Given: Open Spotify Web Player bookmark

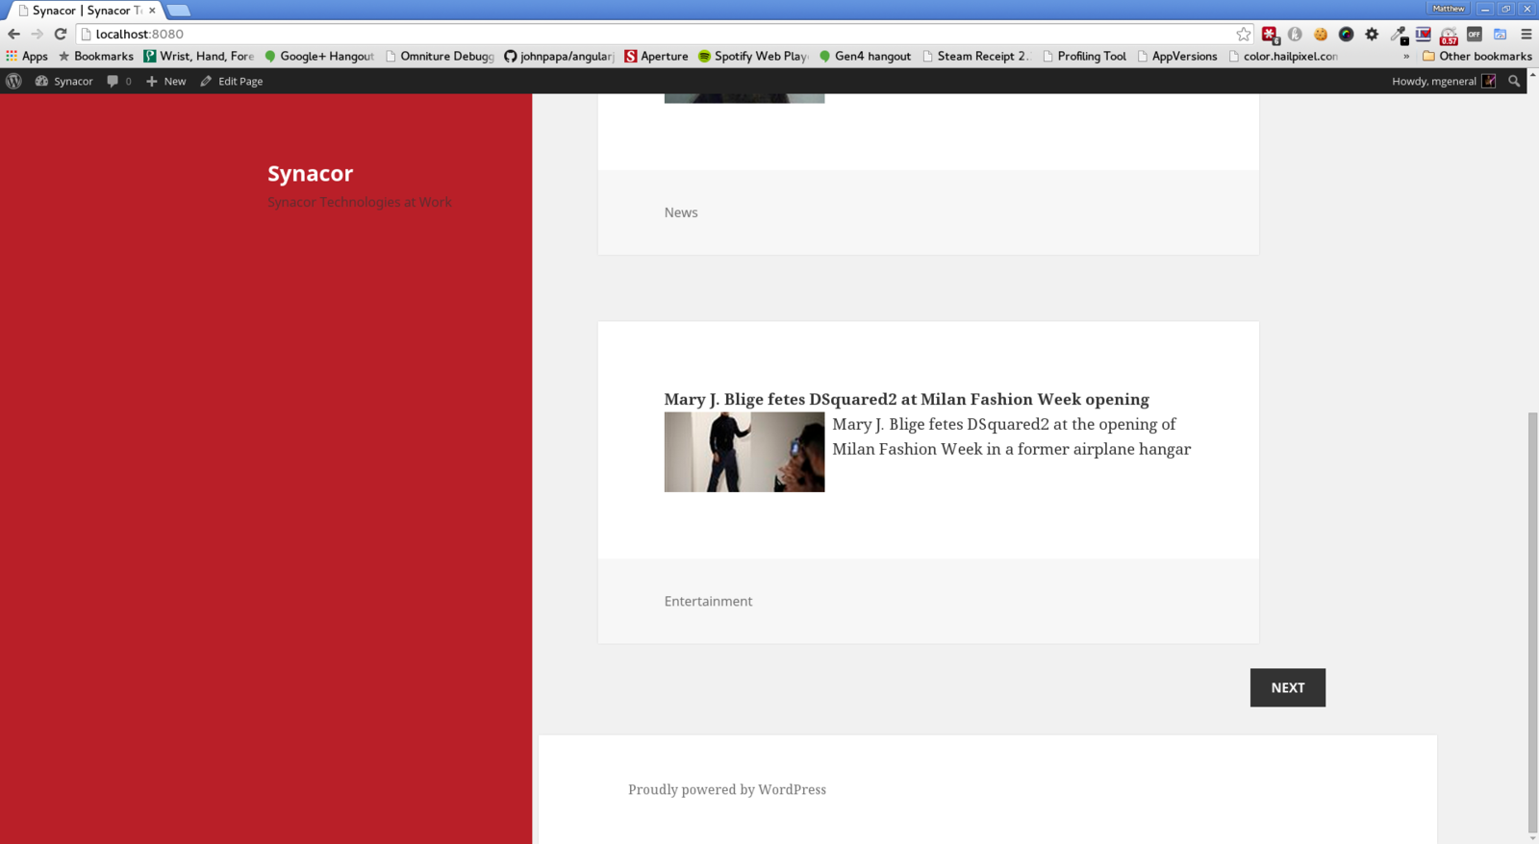Looking at the screenshot, I should click(754, 56).
